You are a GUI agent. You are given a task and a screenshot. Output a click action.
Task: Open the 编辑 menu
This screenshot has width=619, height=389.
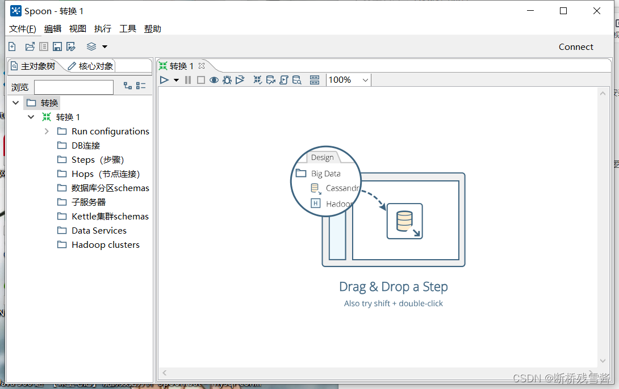(x=53, y=29)
